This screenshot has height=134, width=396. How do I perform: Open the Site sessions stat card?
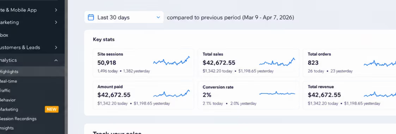[x=144, y=63]
